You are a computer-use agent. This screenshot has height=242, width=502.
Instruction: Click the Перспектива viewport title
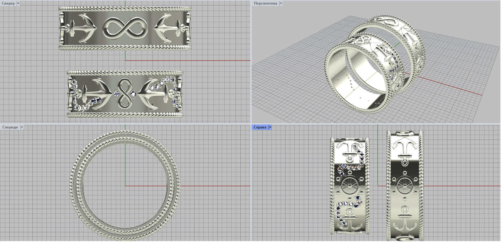[x=265, y=3]
